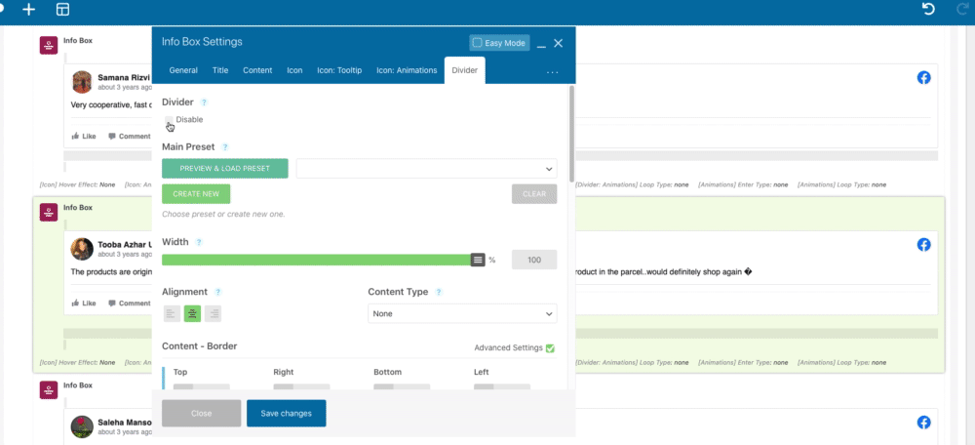Image resolution: width=975 pixels, height=445 pixels.
Task: Click the undo arrow icon
Action: point(928,9)
